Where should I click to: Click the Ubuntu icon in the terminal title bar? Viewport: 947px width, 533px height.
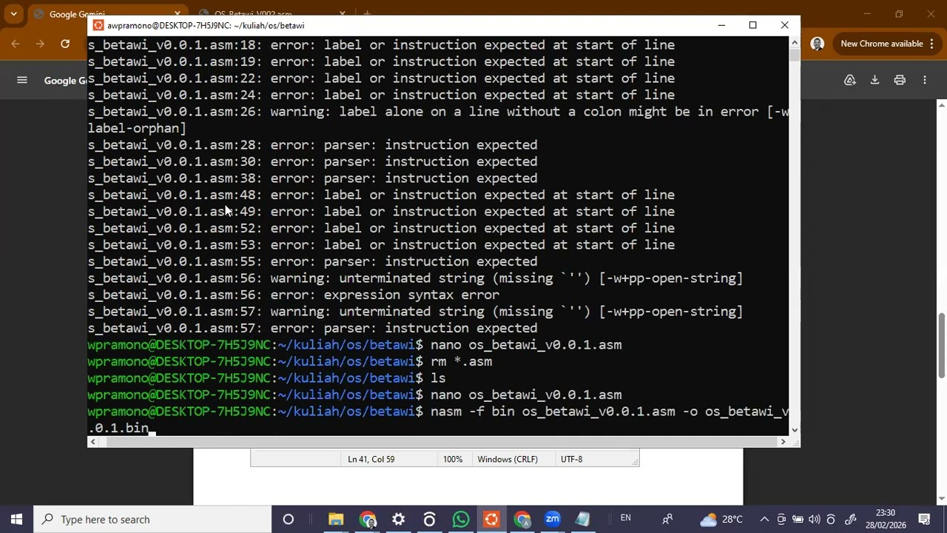pos(98,25)
